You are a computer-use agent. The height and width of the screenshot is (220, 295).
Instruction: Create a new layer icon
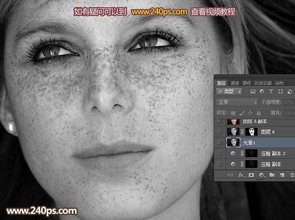click(282, 175)
